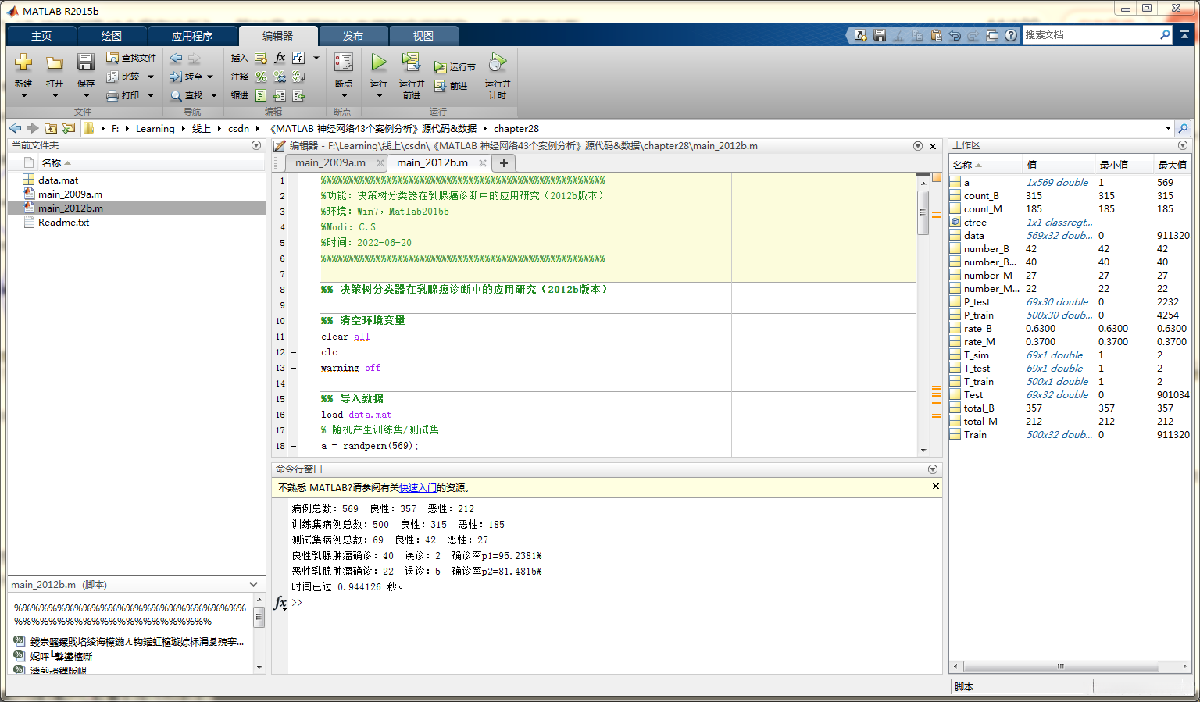
Task: Collapse the main_2012b.m details panel chevron
Action: 253,584
